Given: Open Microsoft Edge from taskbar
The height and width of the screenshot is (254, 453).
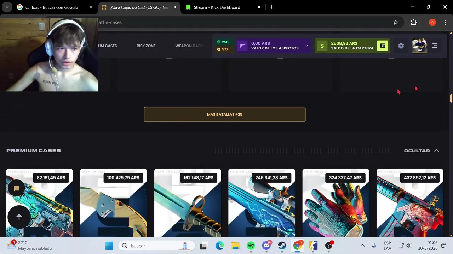Looking at the screenshot, I should coord(220,246).
